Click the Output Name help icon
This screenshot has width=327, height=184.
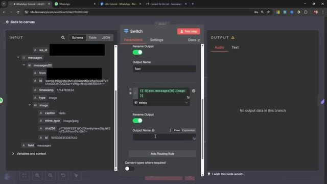(x=153, y=130)
